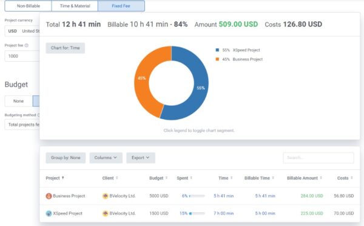Click the XSpeed Project globe icon
364x226 pixels.
coord(49,213)
